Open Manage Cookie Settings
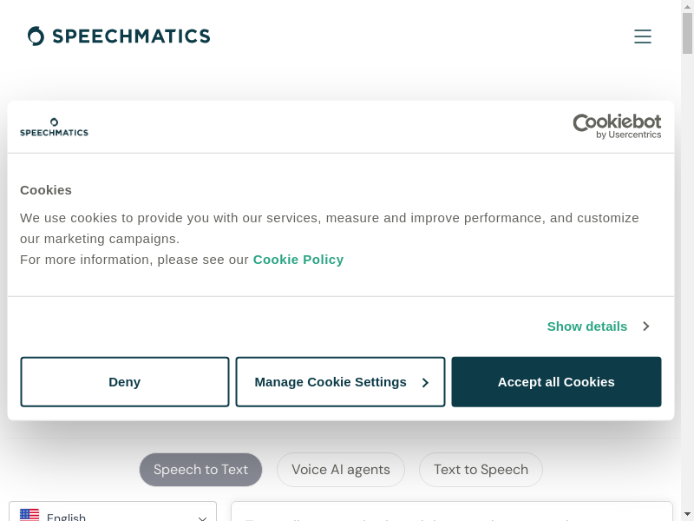The height and width of the screenshot is (521, 694). (x=340, y=382)
